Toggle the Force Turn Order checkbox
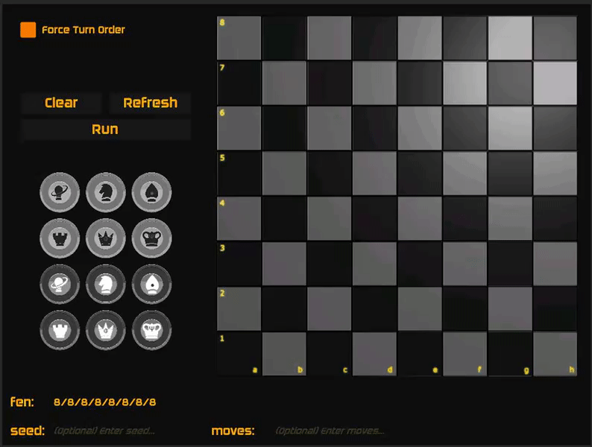This screenshot has height=447, width=592. pyautogui.click(x=28, y=30)
